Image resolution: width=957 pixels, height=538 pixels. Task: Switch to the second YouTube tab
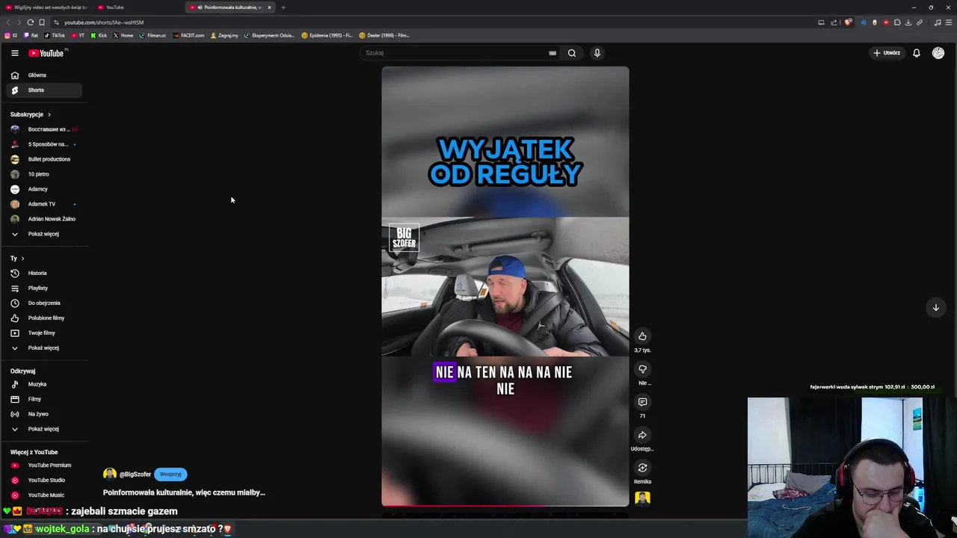(x=138, y=7)
